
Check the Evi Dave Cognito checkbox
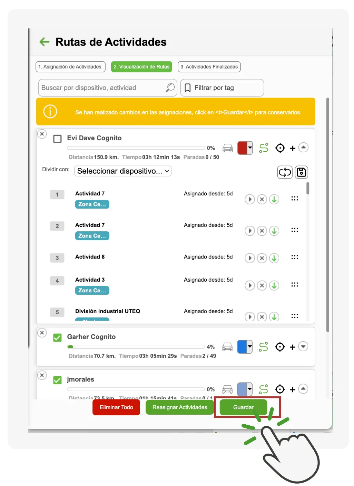57,139
